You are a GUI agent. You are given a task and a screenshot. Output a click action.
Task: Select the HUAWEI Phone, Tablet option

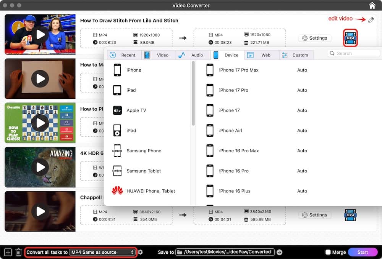(x=150, y=191)
